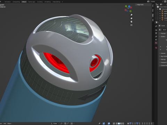Open the snapping options dropdown

pos(68,124)
